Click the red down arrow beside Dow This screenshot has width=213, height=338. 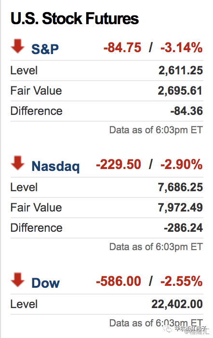coord(18,280)
